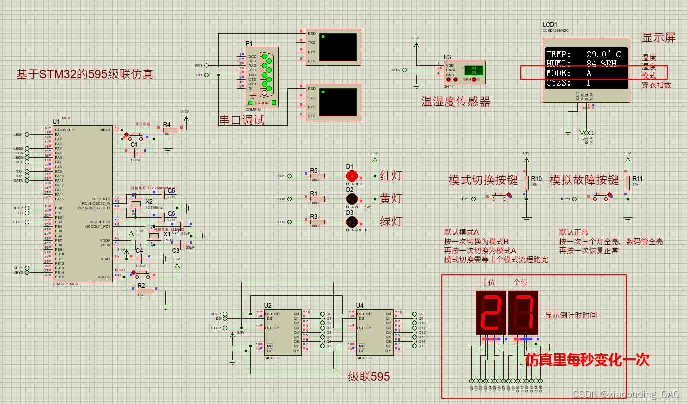Select the P1 COMPIM serial connector
Image resolution: width=687 pixels, height=404 pixels.
click(262, 77)
